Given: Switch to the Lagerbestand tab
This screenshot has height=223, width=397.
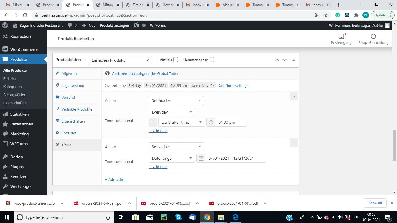Looking at the screenshot, I should [x=77, y=85].
